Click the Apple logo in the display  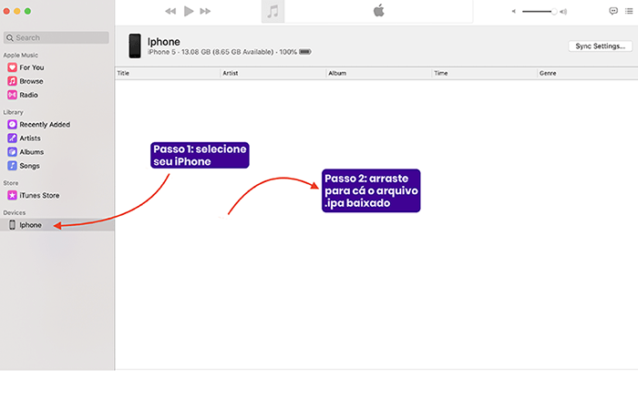pos(379,11)
